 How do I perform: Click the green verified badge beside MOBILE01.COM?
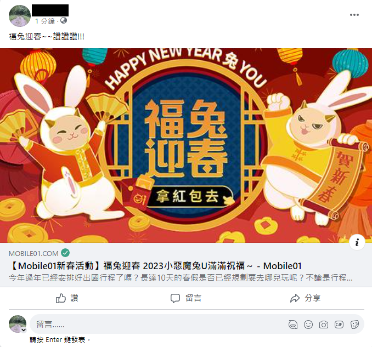tap(65, 253)
